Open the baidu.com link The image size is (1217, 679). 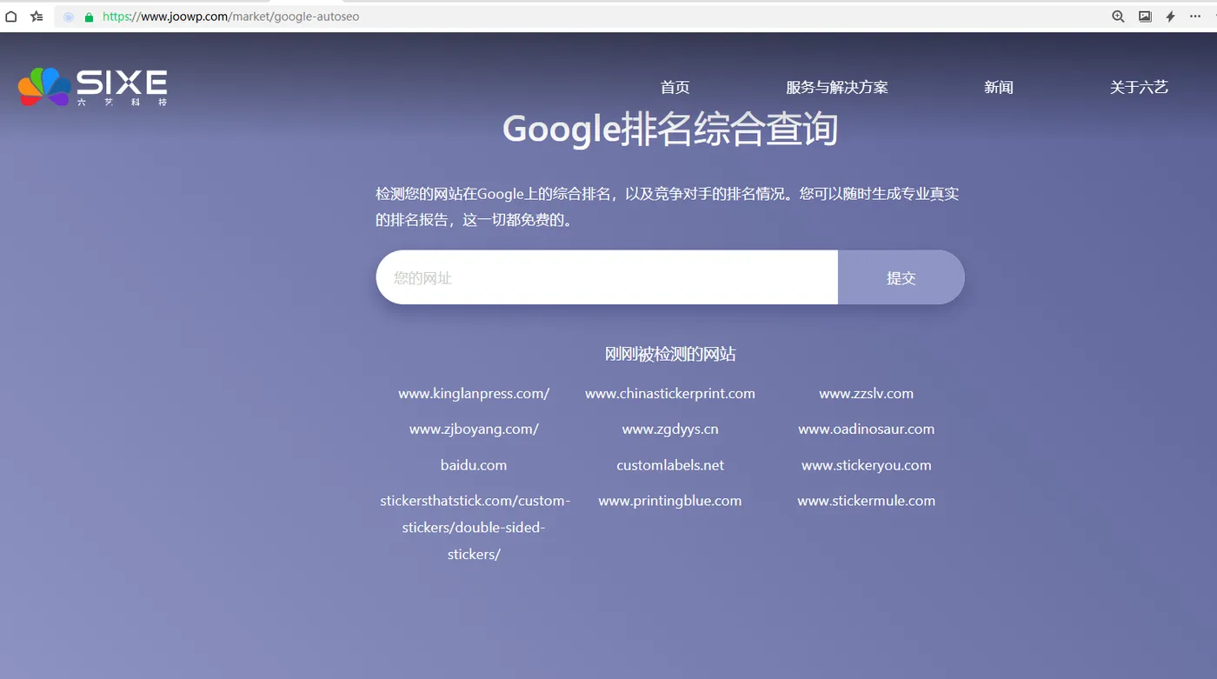click(x=474, y=465)
